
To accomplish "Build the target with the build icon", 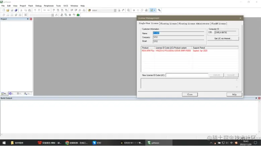I will click(8, 15).
